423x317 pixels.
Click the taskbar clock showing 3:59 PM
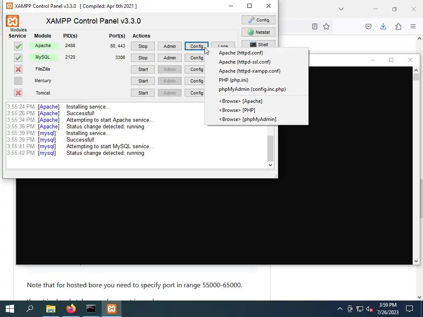coord(387,309)
